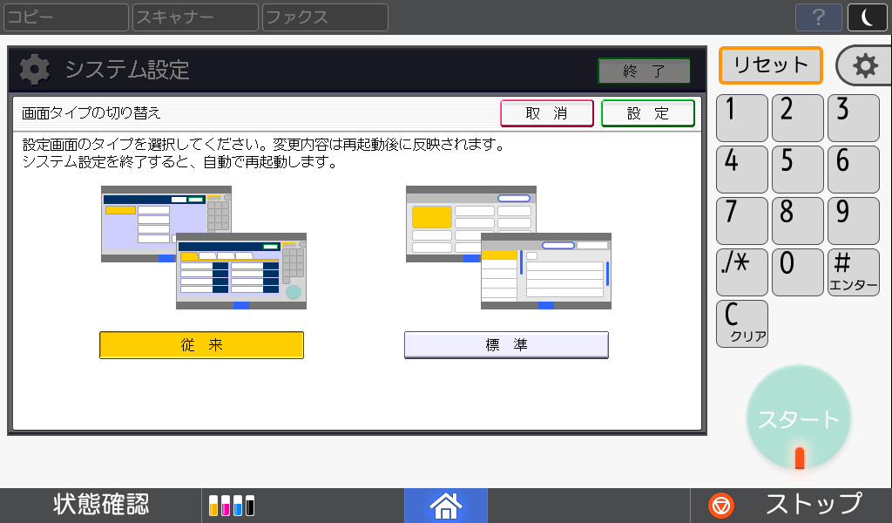Click the 終了 button
The height and width of the screenshot is (523, 892).
point(644,71)
